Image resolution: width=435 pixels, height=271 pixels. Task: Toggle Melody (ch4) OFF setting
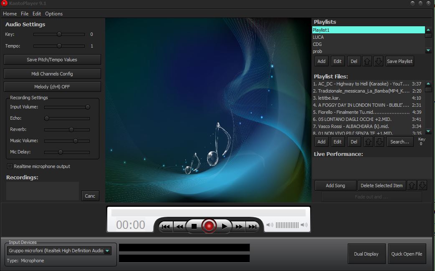point(52,86)
